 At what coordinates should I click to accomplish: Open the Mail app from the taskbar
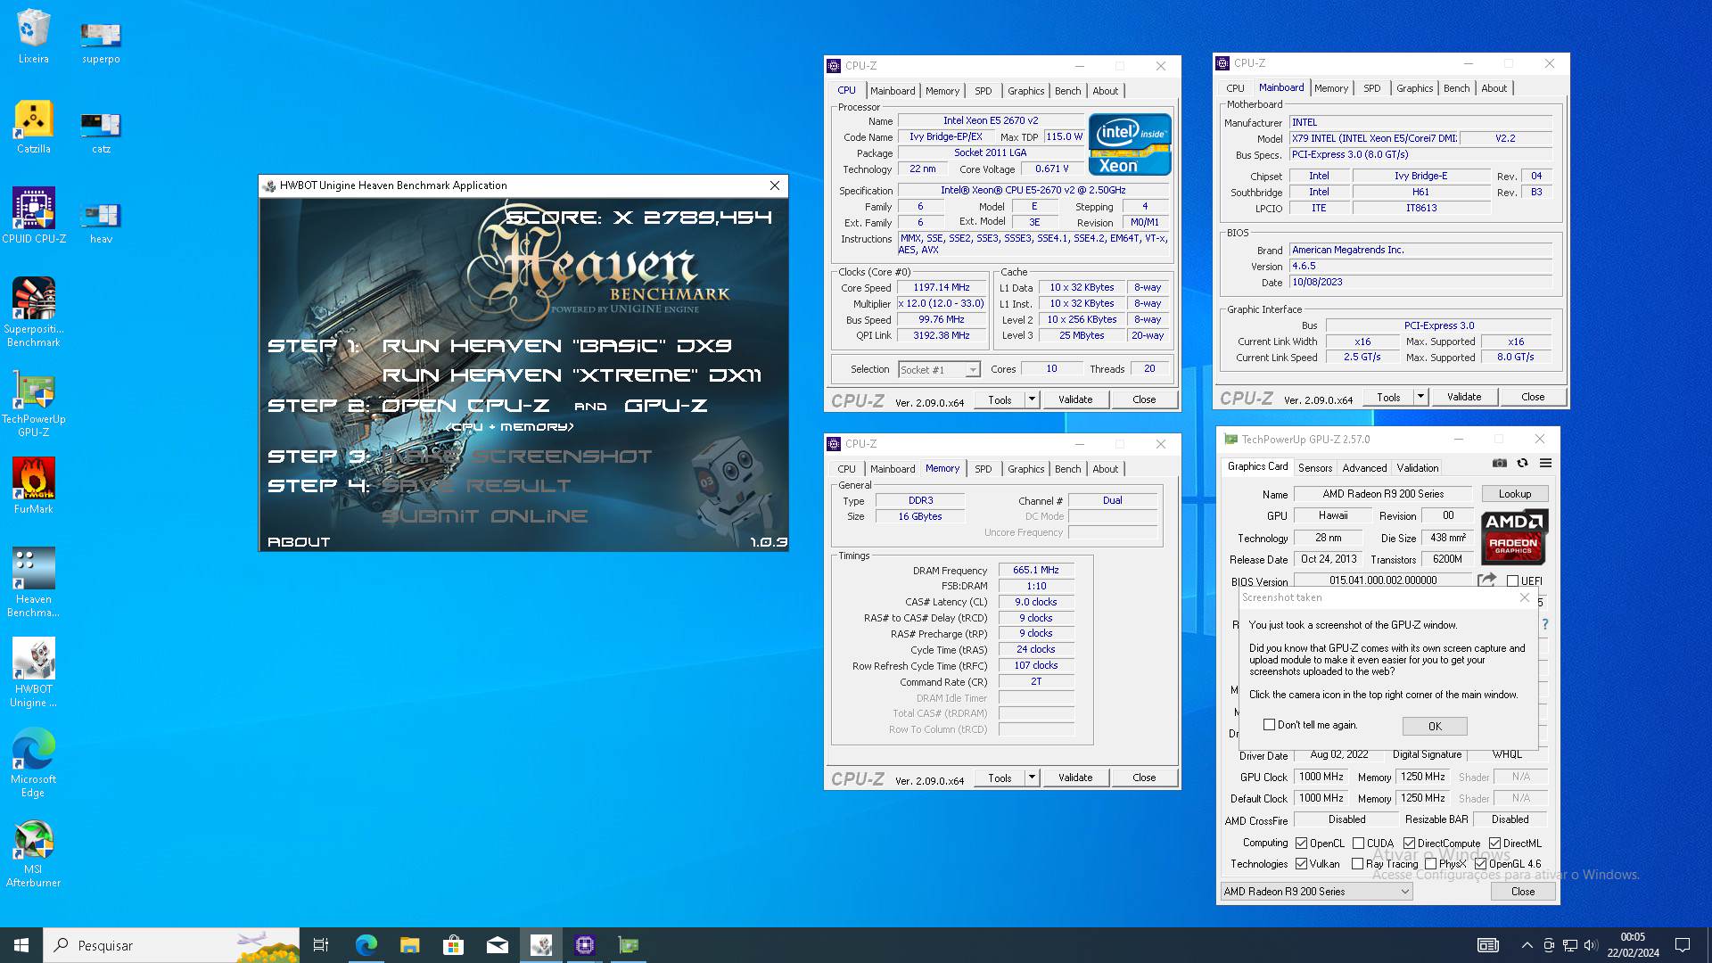[497, 945]
